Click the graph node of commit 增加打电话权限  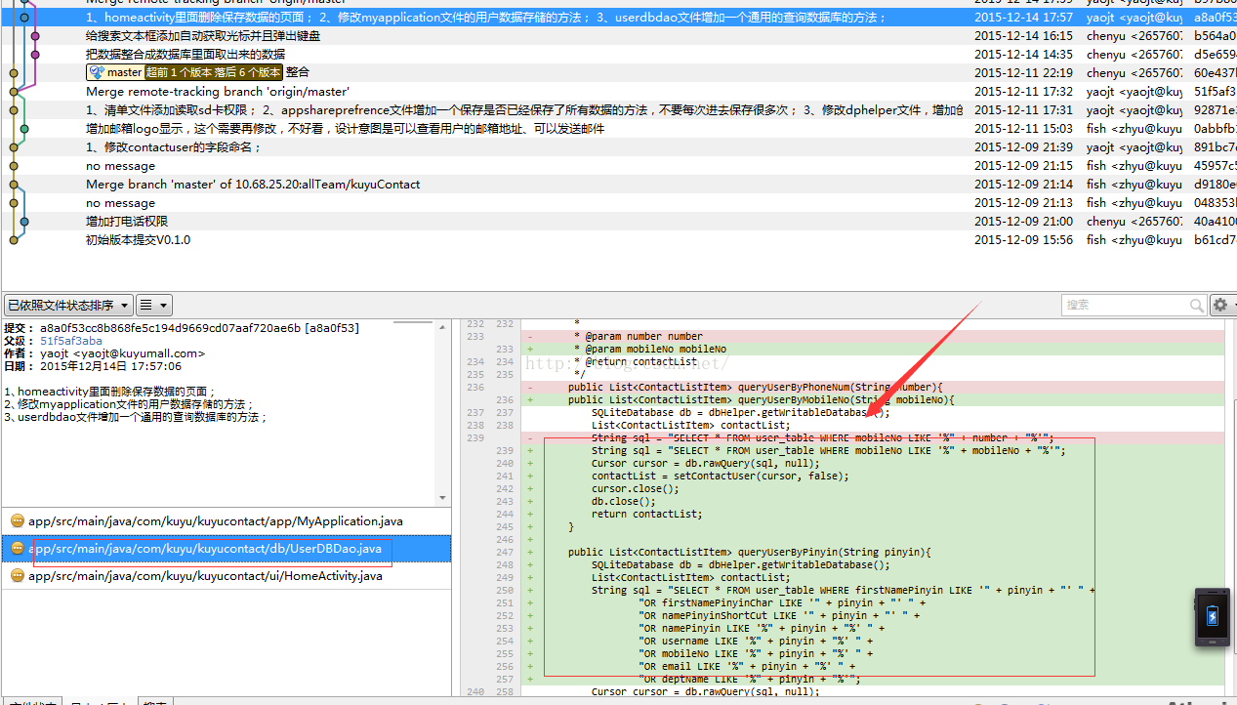(x=24, y=221)
